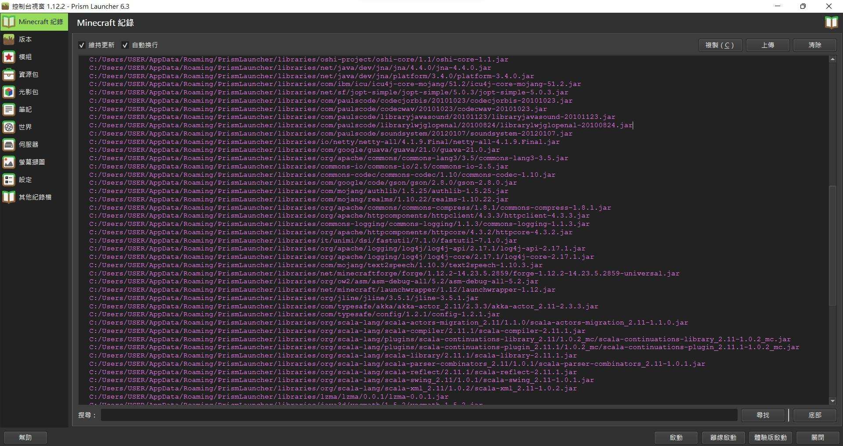Click the log scrollbar up arrow
843x446 pixels.
pos(832,59)
